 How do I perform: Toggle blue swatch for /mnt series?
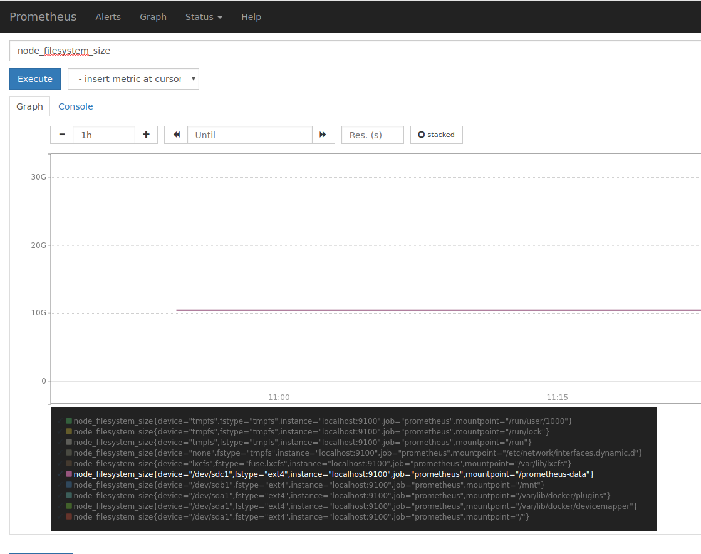tap(69, 485)
